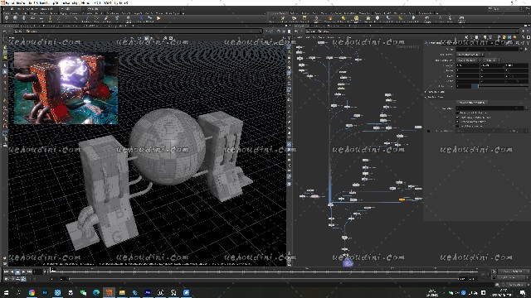The width and height of the screenshot is (531, 298).
Task: Toggle first checkbox under Attributes parameter
Action: pyautogui.click(x=457, y=113)
